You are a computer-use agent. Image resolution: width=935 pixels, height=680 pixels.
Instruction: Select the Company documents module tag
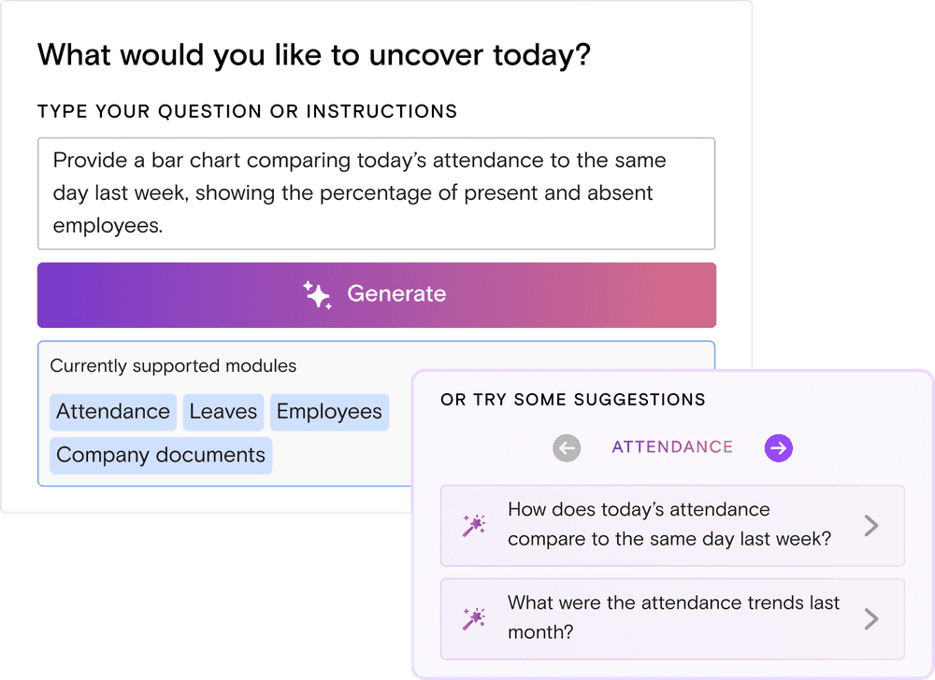click(x=161, y=456)
